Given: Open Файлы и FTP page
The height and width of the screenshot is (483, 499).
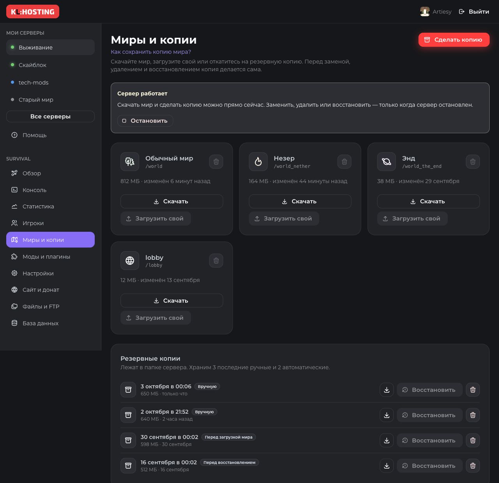Looking at the screenshot, I should [x=50, y=307].
